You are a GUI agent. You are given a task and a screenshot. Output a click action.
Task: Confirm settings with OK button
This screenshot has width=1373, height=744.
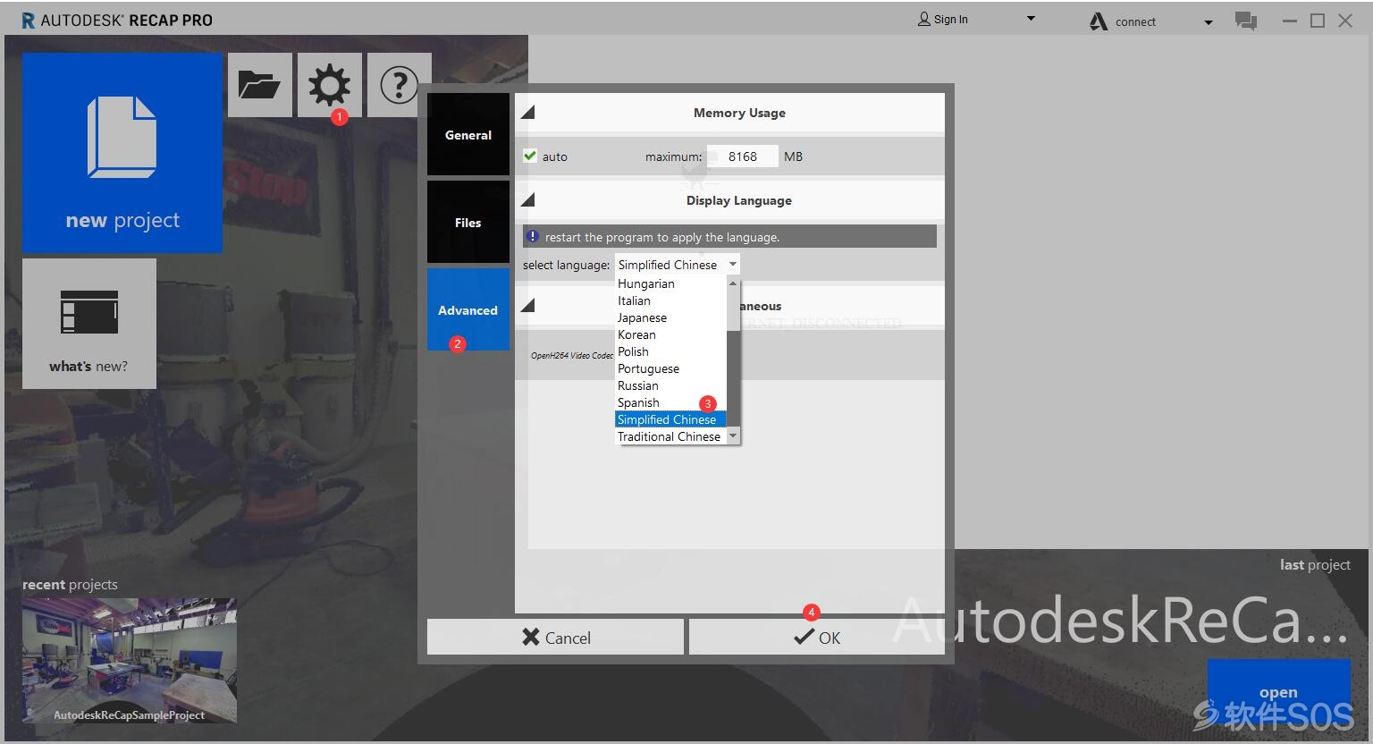tap(817, 638)
